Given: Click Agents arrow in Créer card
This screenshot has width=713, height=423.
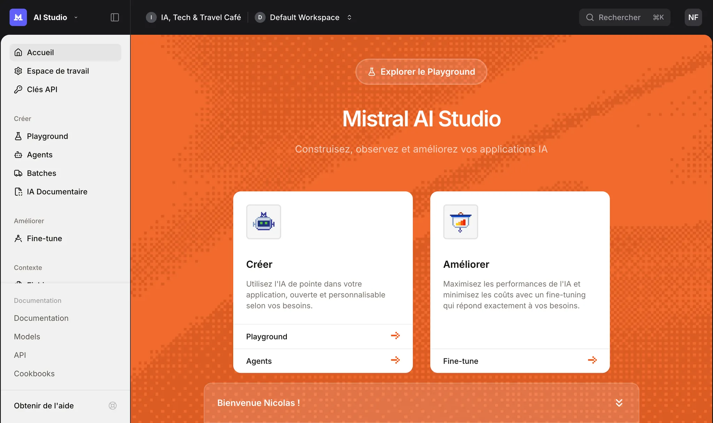Looking at the screenshot, I should (395, 360).
